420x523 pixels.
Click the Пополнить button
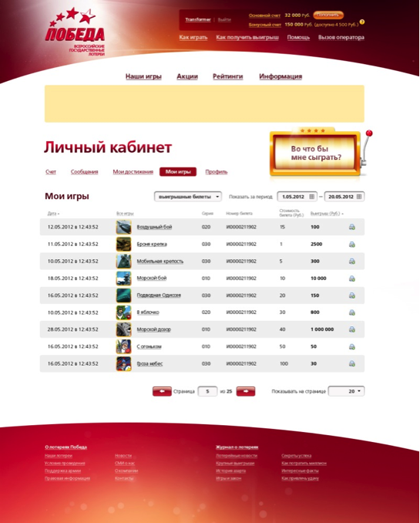(328, 15)
